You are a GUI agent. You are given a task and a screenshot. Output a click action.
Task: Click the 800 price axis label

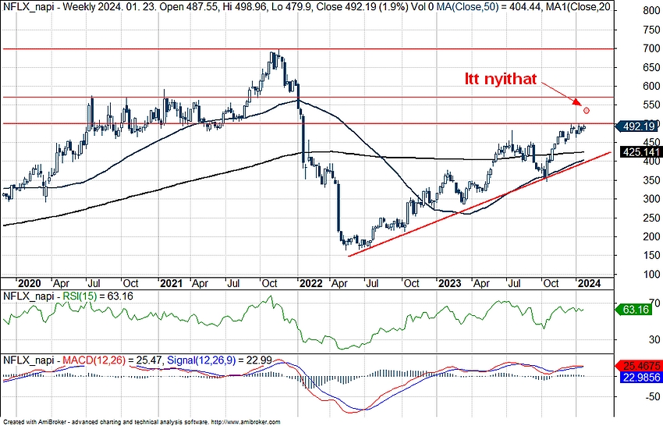point(651,11)
